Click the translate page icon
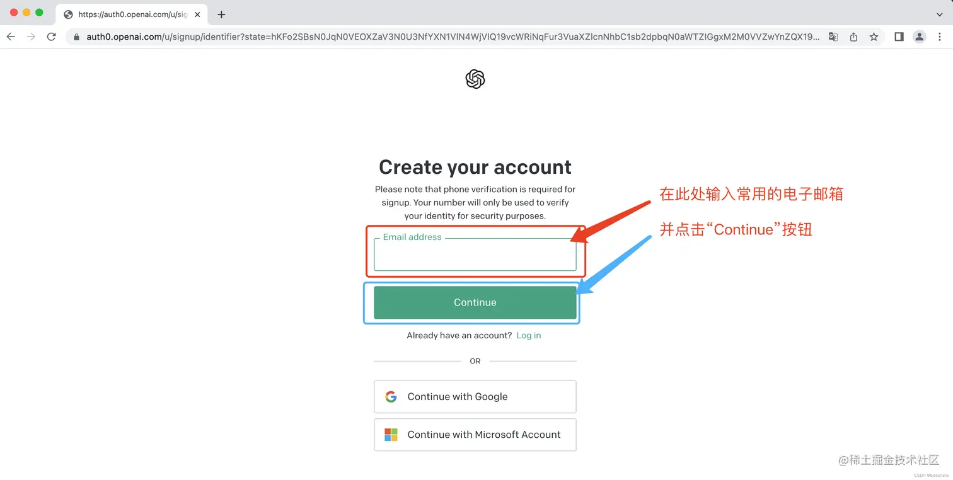This screenshot has width=953, height=480. pos(833,37)
